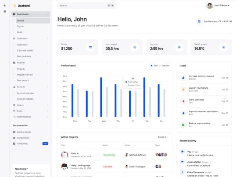
Task: Click the sun theme icon in the left rail
Action: click(5, 6)
